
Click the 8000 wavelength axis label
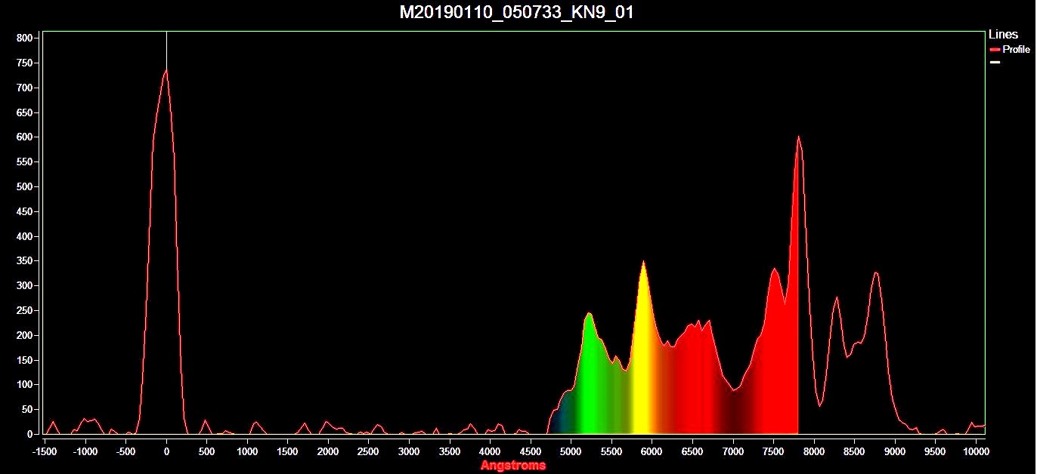click(814, 451)
